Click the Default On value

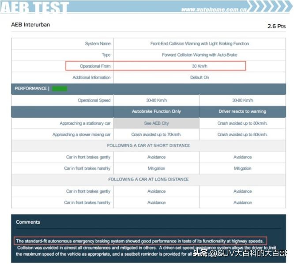pyautogui.click(x=200, y=77)
